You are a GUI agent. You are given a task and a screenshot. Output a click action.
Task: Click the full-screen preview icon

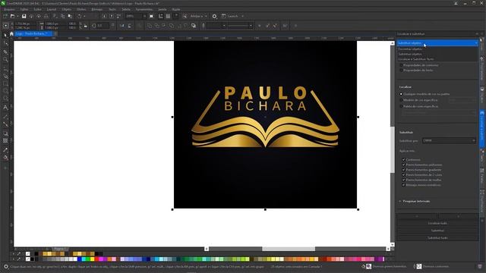(x=152, y=16)
